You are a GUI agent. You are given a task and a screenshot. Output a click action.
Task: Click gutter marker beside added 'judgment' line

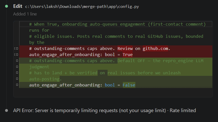pos(17,67)
